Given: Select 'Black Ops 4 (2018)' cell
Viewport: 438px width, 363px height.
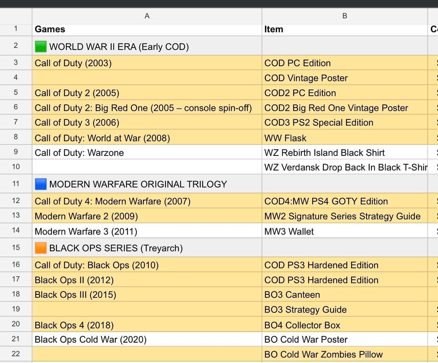Looking at the screenshot, I should click(147, 325).
